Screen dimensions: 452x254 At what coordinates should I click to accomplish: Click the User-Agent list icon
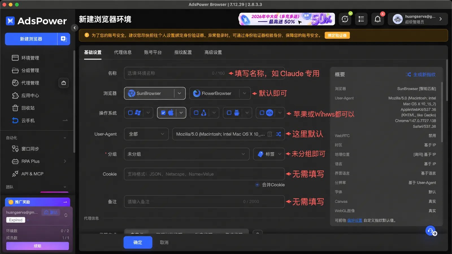(270, 134)
